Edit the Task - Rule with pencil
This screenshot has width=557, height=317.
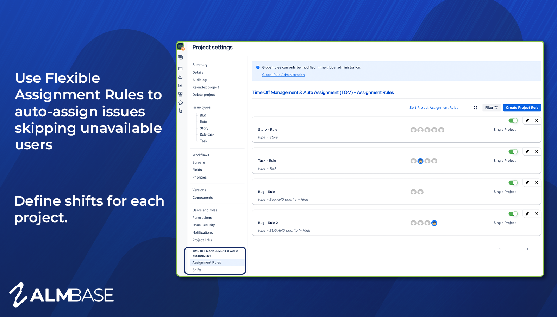click(x=527, y=151)
